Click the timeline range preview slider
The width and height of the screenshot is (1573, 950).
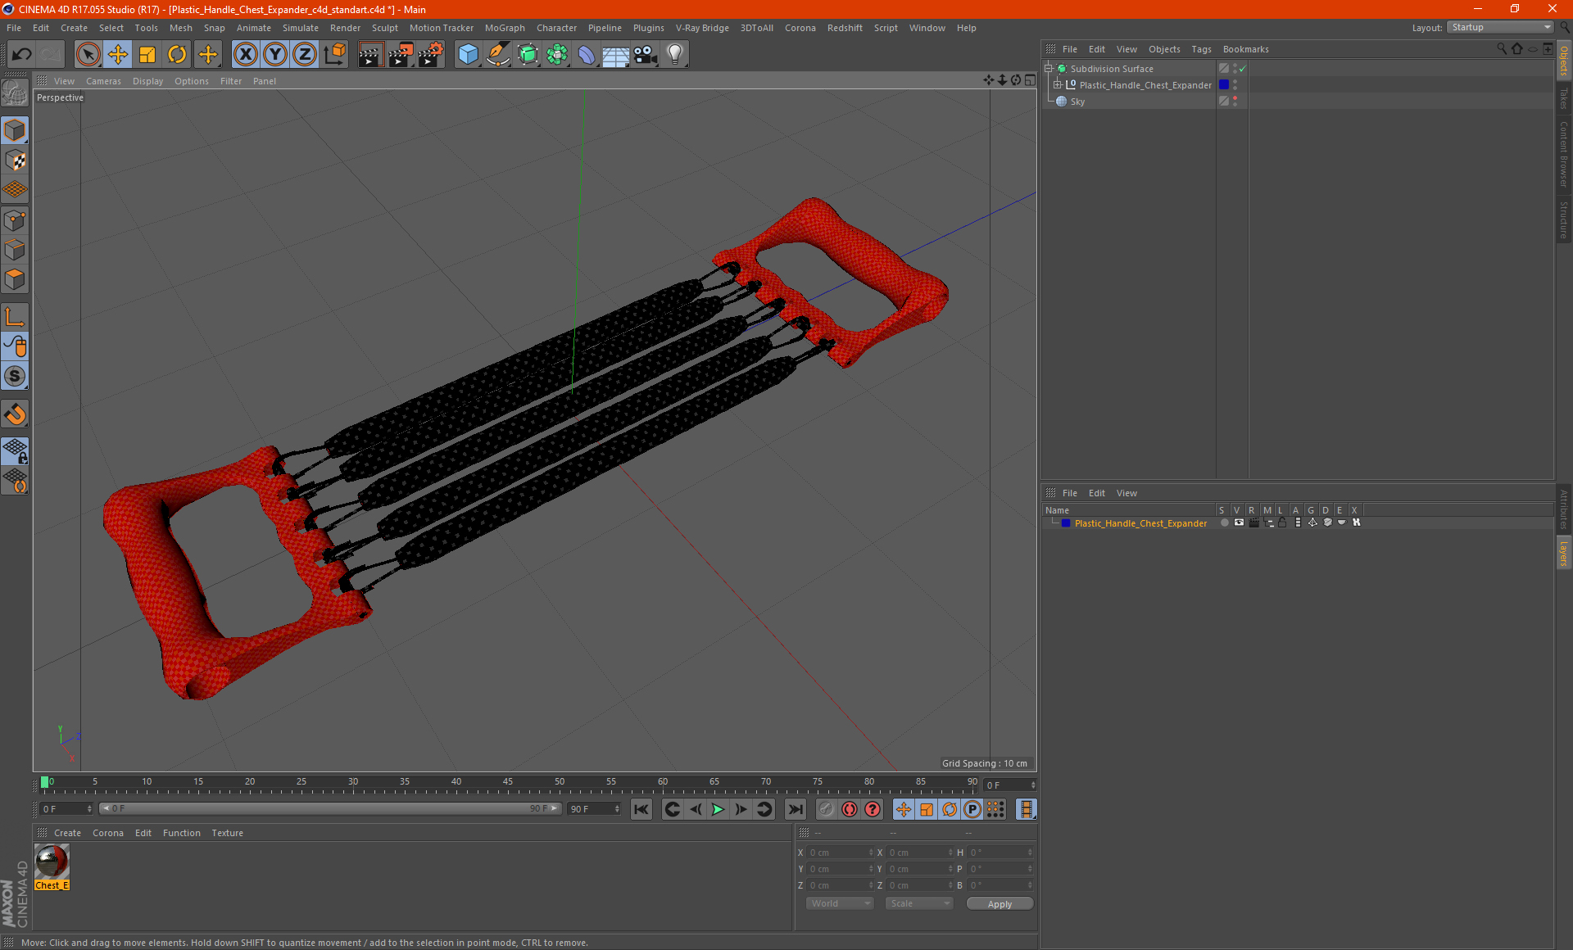point(330,808)
